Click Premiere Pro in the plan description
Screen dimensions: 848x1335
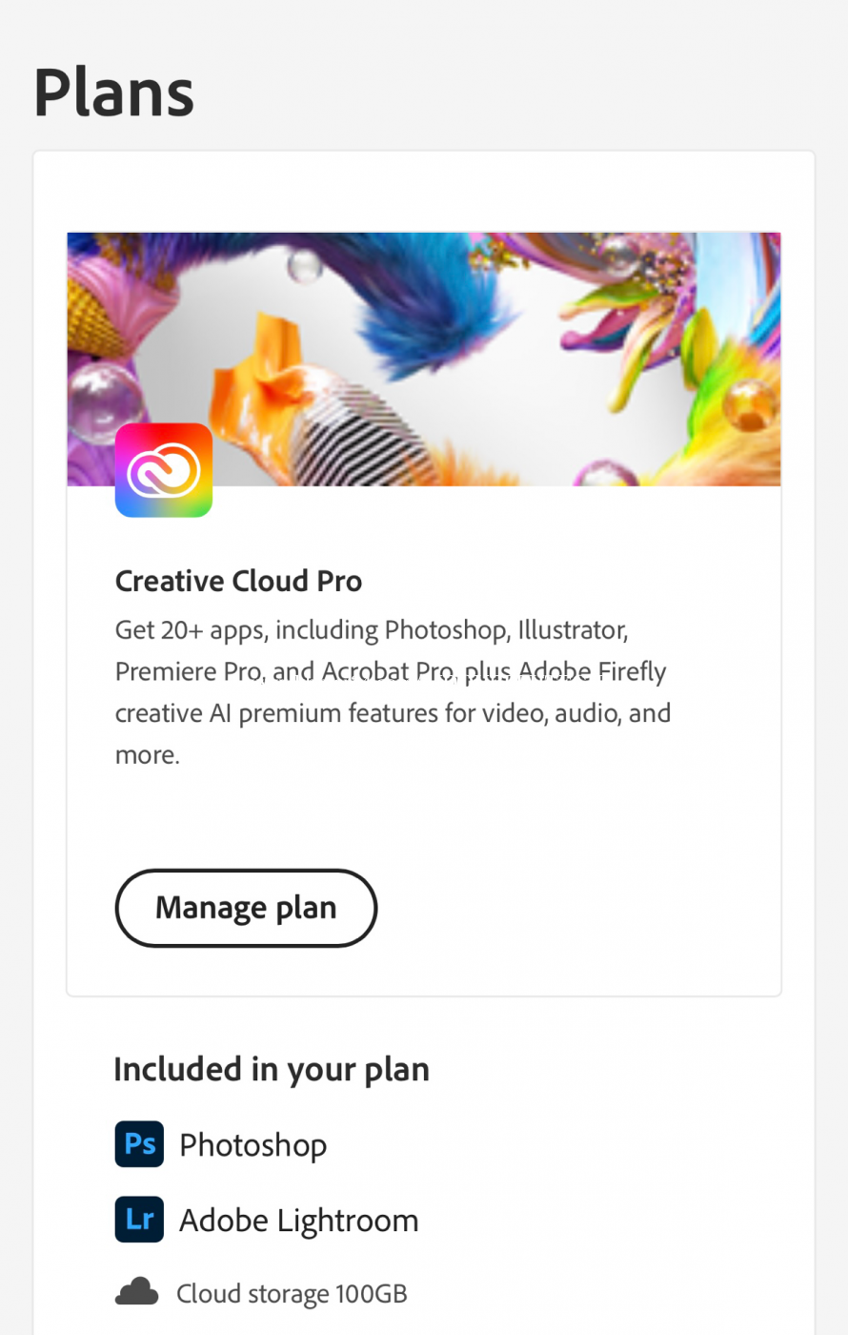click(x=188, y=672)
